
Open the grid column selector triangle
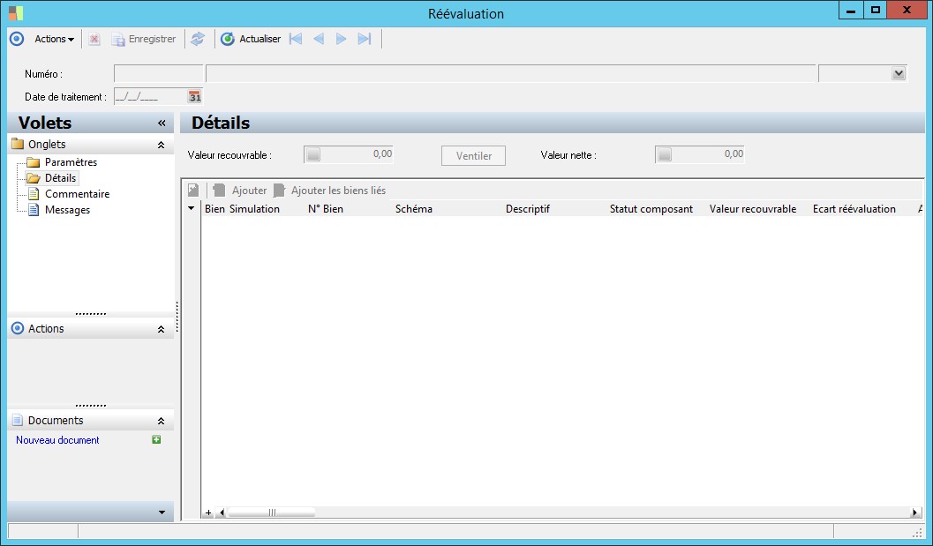pos(191,209)
